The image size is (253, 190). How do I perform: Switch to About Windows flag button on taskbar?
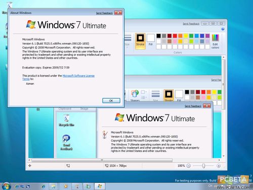(x=100, y=186)
